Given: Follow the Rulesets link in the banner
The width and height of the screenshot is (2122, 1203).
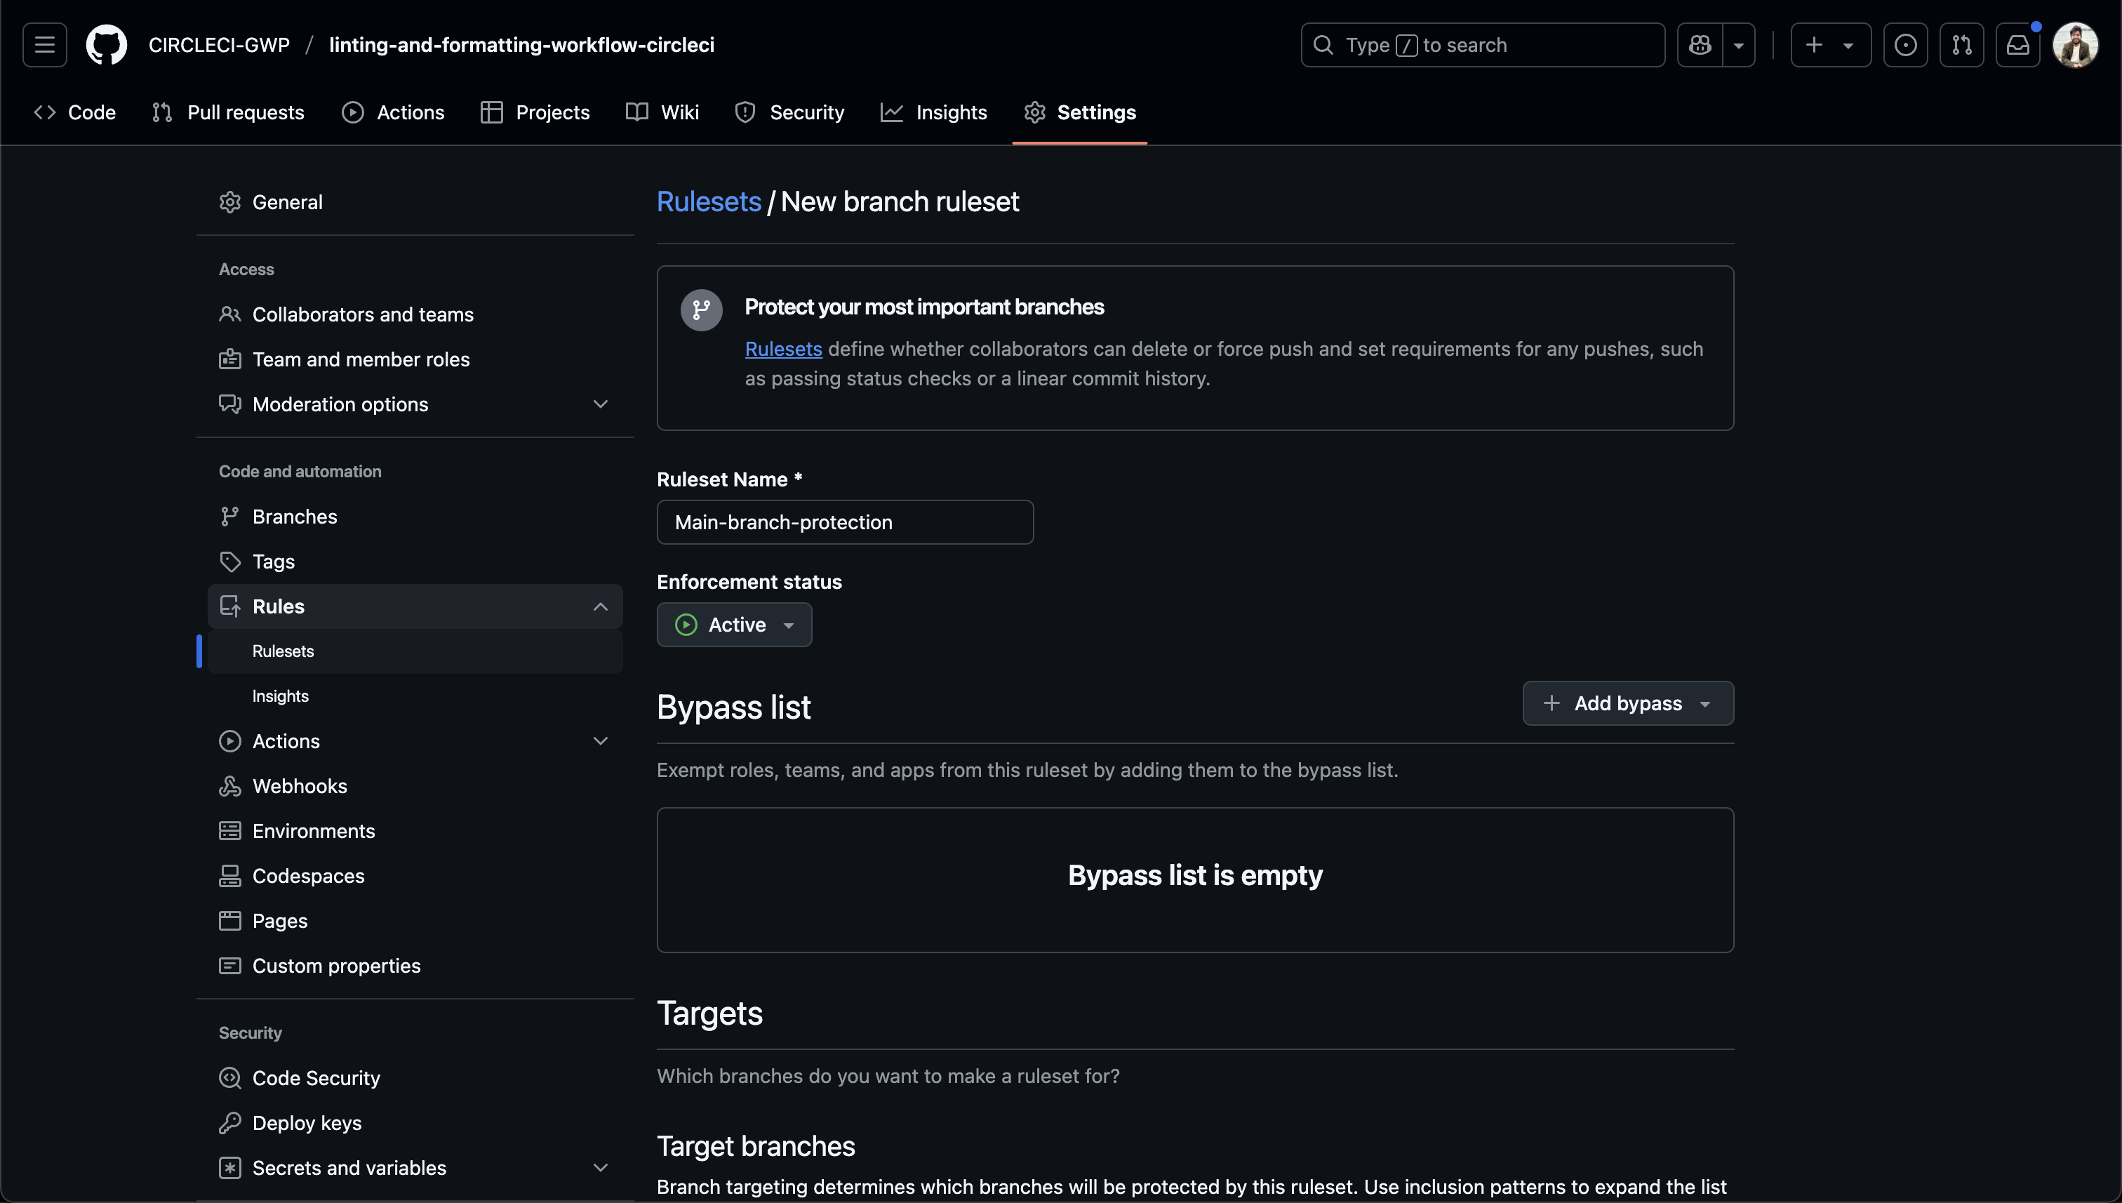Looking at the screenshot, I should (x=783, y=349).
